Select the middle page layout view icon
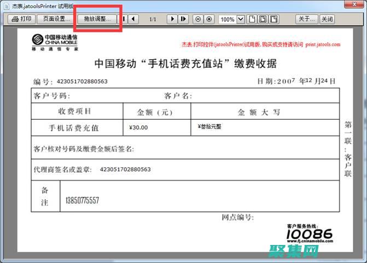Screen dimensions: 367x263 tap(263, 19)
